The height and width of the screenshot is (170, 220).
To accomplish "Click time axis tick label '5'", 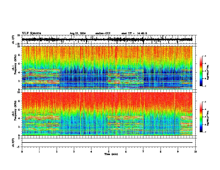I will [109, 152].
